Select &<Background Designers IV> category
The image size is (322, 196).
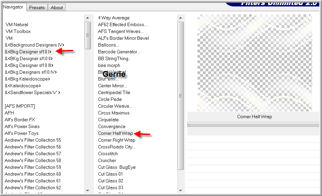coord(35,45)
